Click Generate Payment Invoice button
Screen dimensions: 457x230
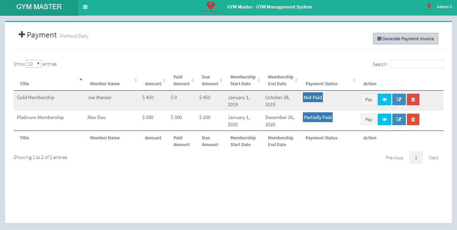406,39
